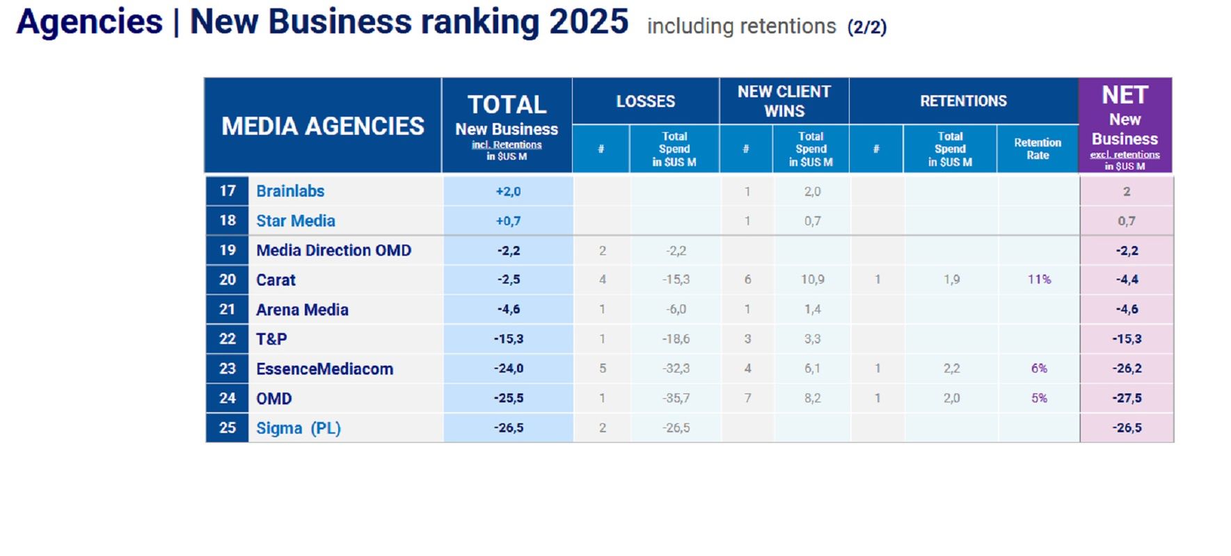The width and height of the screenshot is (1231, 556).
Task: Click OMD net value -27,5
Action: [x=1127, y=398]
